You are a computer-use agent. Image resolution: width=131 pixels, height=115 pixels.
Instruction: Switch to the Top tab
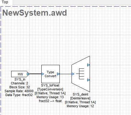pyautogui.click(x=5, y=2)
